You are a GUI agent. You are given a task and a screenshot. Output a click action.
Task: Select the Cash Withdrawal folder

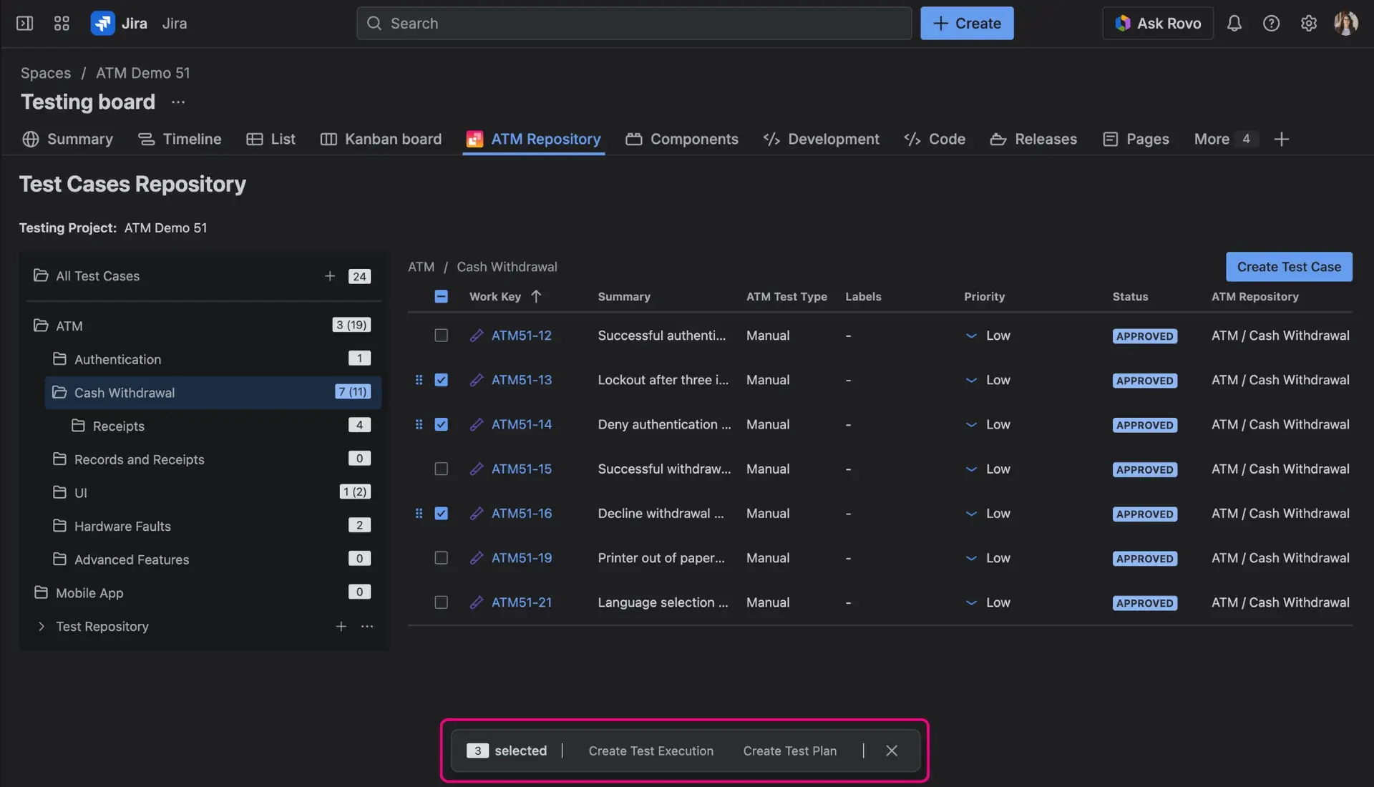[x=213, y=392]
